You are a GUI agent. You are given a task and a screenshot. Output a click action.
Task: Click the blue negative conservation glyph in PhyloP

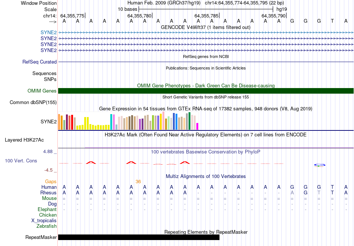(319, 165)
